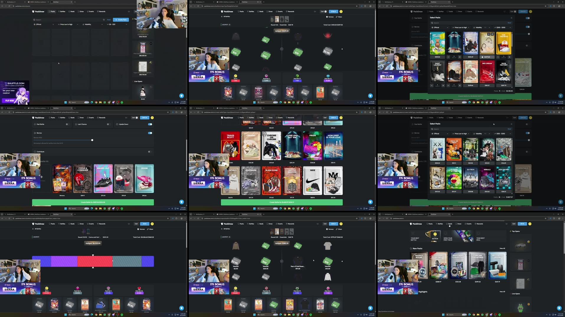Bookmark page via star in Heating Up screen address bar
This screenshot has height=317, width=565.
click(x=168, y=112)
